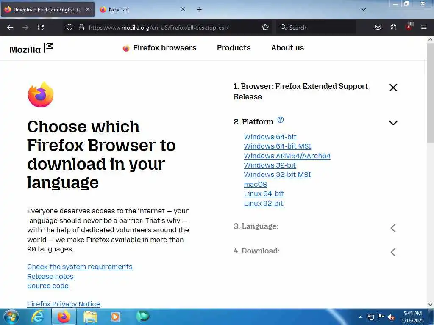Choose macOS platform
The image size is (434, 325).
[256, 185]
